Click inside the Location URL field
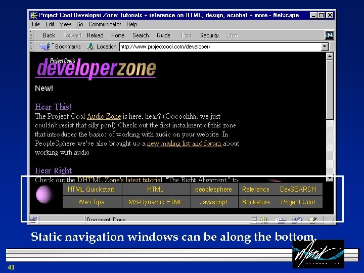The width and height of the screenshot is (364, 273). point(220,47)
